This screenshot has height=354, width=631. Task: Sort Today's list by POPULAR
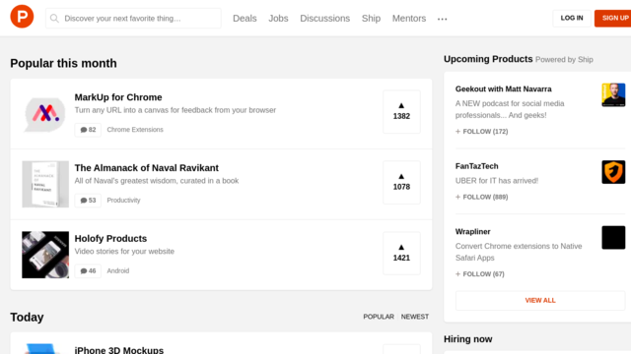click(379, 317)
